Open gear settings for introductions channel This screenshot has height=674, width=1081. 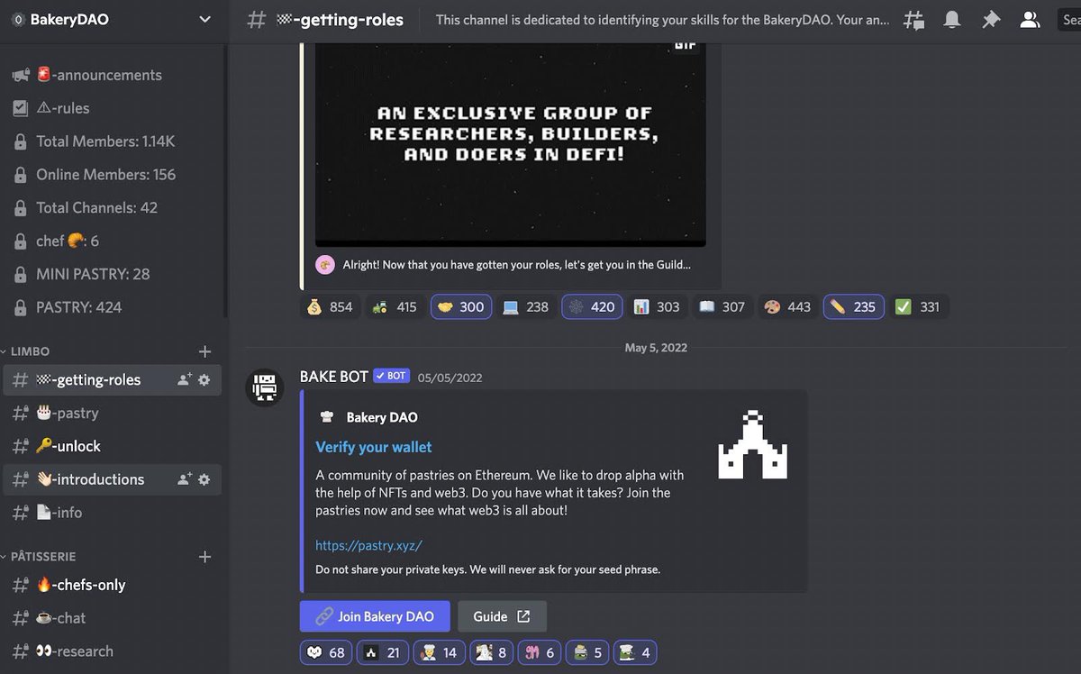coord(204,479)
